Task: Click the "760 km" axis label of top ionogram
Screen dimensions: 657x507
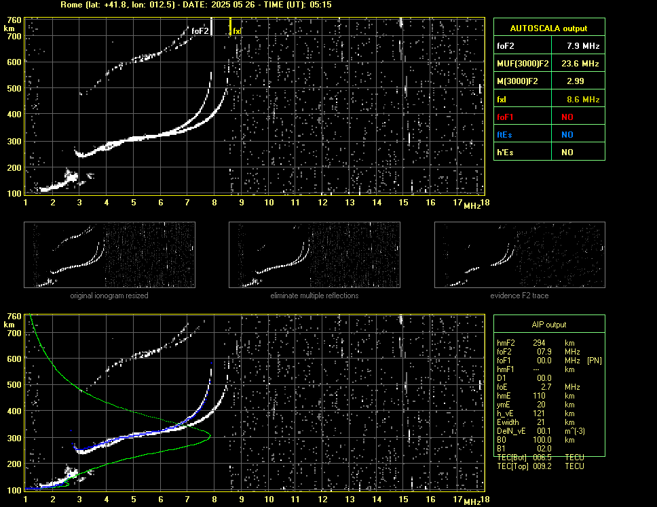Action: coord(12,24)
